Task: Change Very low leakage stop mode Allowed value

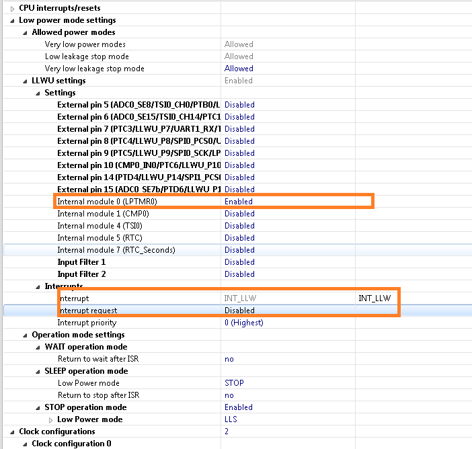Action: tap(239, 69)
